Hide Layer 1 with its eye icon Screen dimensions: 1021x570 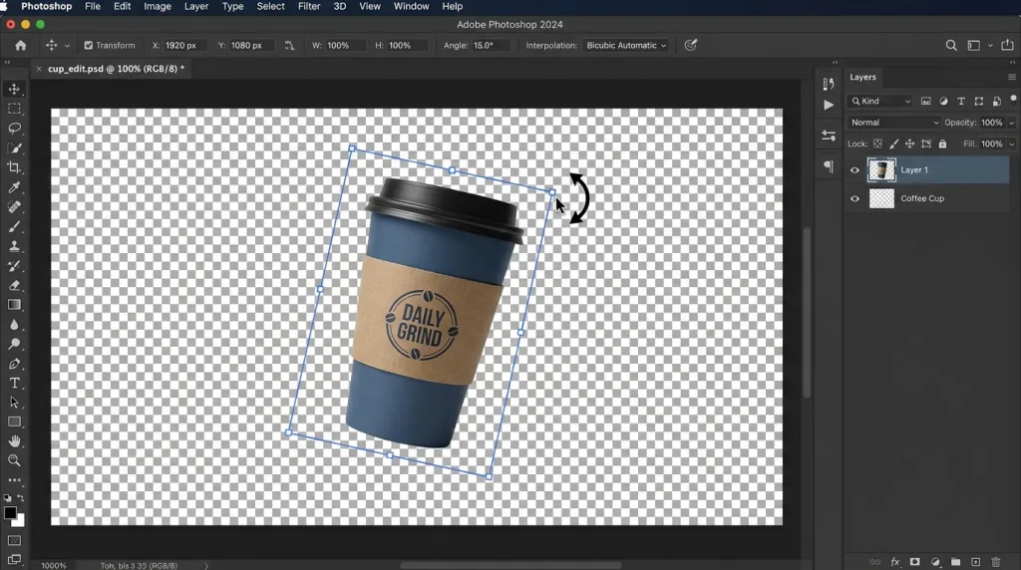(854, 170)
